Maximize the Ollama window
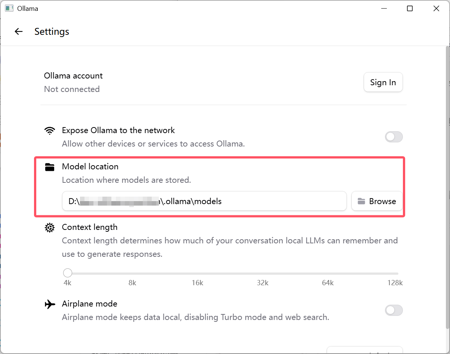Image resolution: width=450 pixels, height=354 pixels. (410, 9)
